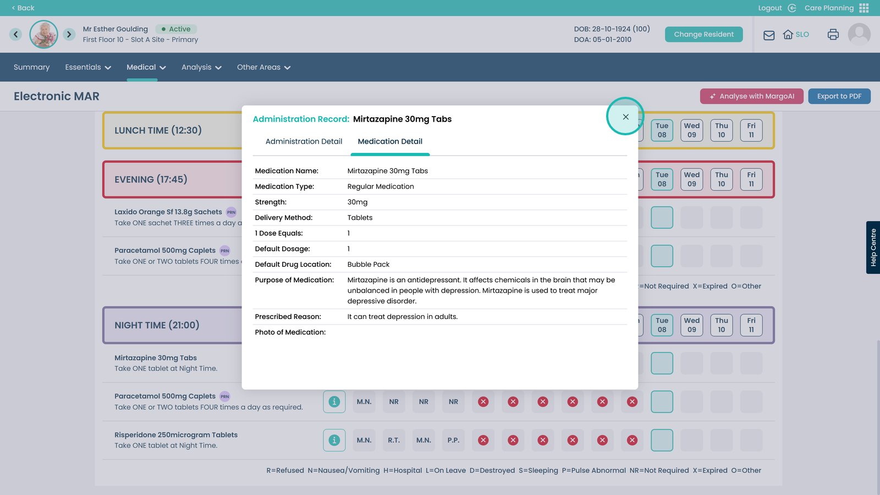Expand the Medical dropdown menu
This screenshot has width=880, height=495.
click(x=146, y=67)
